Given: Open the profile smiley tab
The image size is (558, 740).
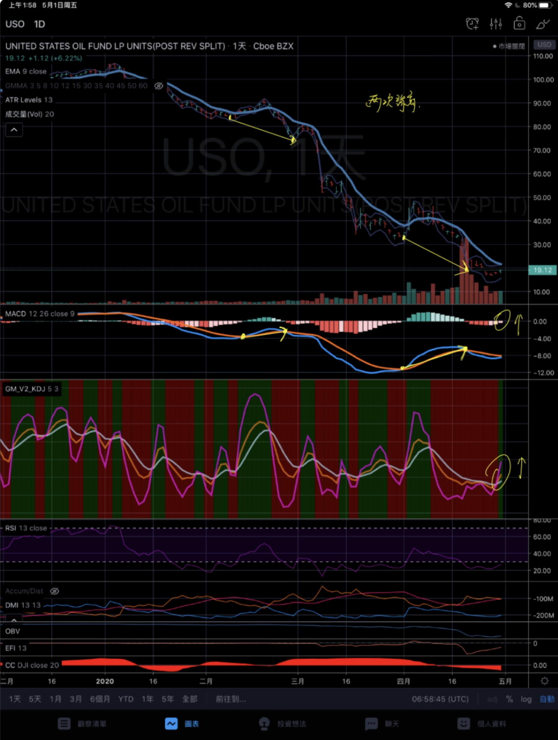Looking at the screenshot, I should coord(463,724).
